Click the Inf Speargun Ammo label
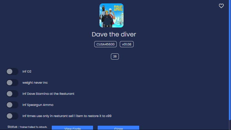231x130 pixels. click(x=38, y=105)
